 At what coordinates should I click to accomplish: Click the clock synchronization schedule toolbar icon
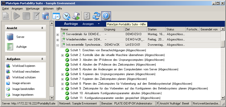tap(66, 16)
